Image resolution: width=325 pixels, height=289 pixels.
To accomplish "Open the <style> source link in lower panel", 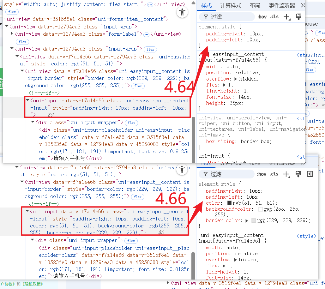I will tap(306, 236).
